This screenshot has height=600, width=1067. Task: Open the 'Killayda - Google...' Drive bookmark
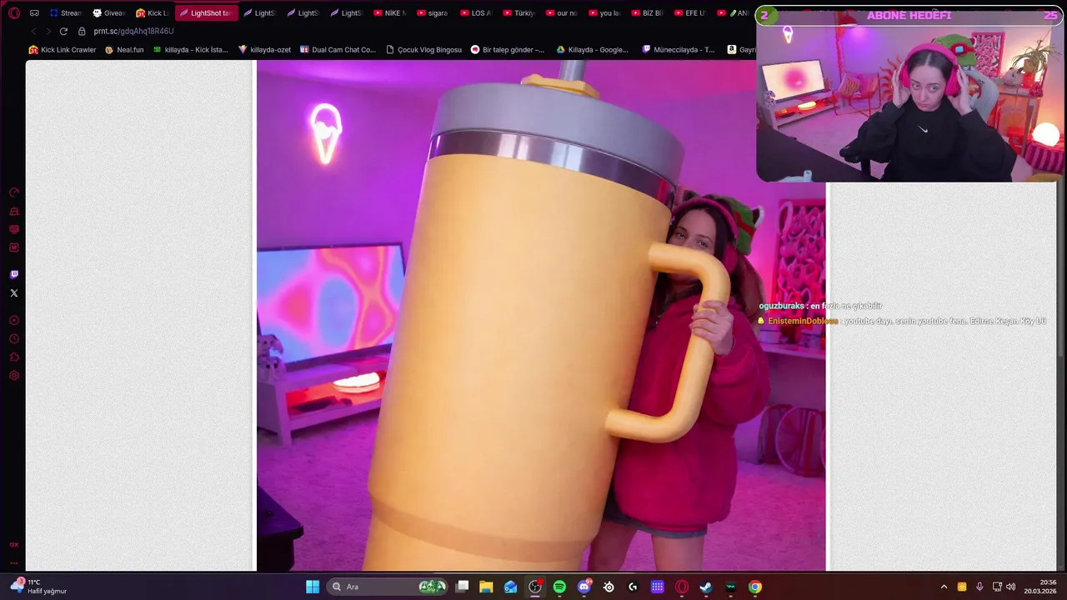[x=593, y=50]
